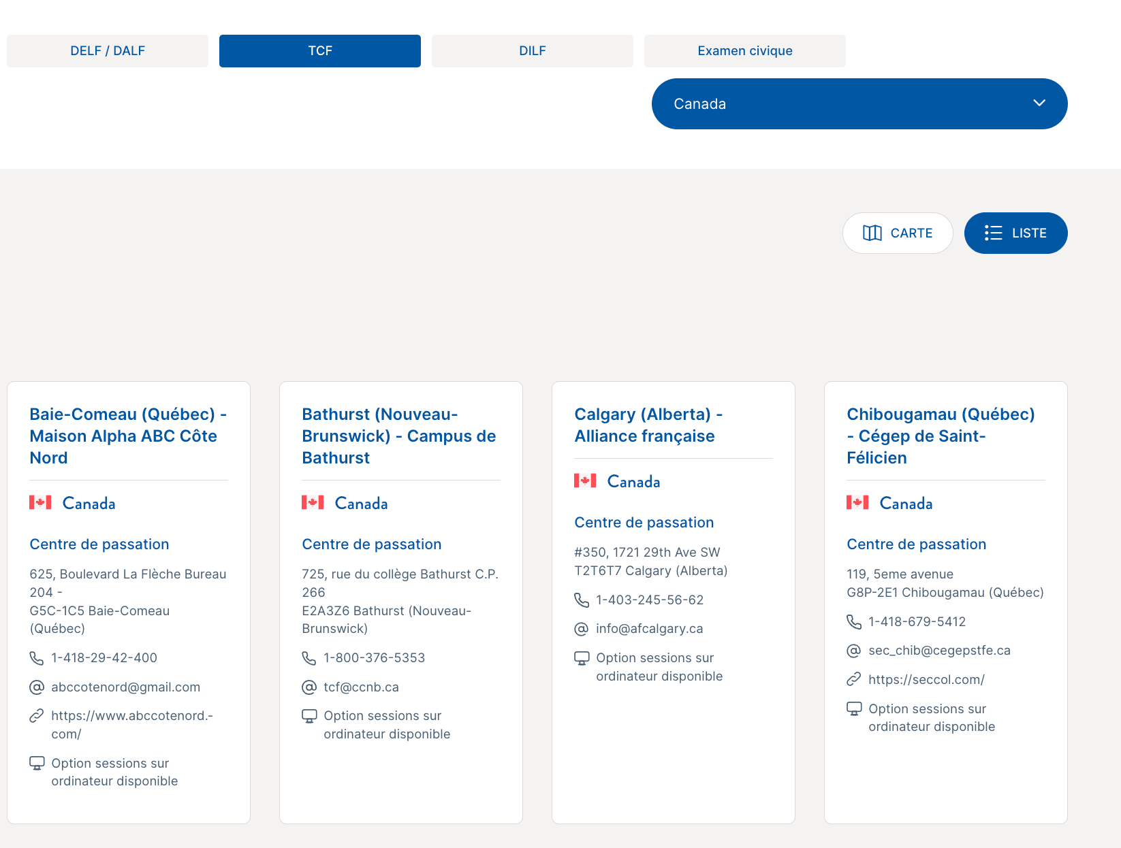Screen dimensions: 1121x848
Task: Show results in CARTE map view
Action: point(898,233)
